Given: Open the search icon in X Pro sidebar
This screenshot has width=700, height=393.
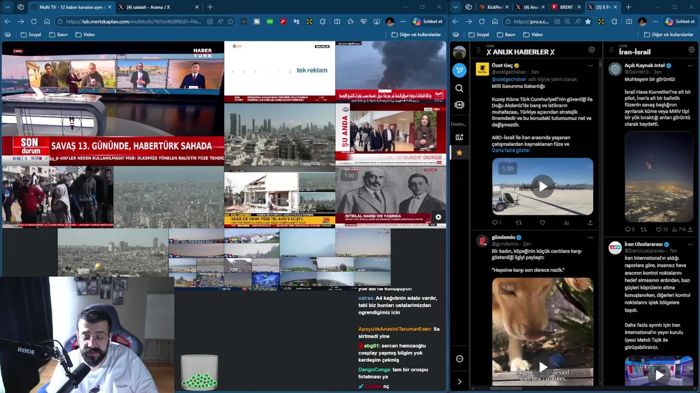Looking at the screenshot, I should click(x=459, y=88).
